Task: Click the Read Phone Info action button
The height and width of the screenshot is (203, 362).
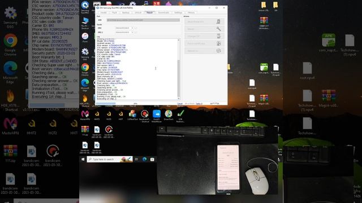Action: 204,21
